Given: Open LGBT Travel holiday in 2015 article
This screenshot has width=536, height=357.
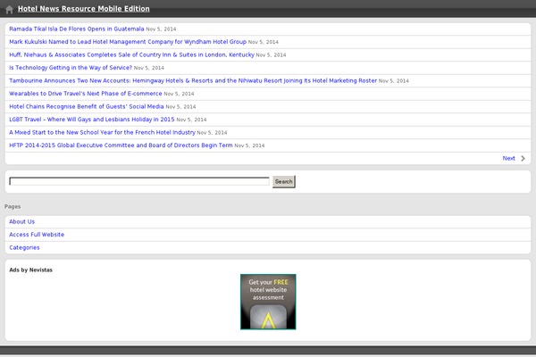Looking at the screenshot, I should [x=92, y=120].
